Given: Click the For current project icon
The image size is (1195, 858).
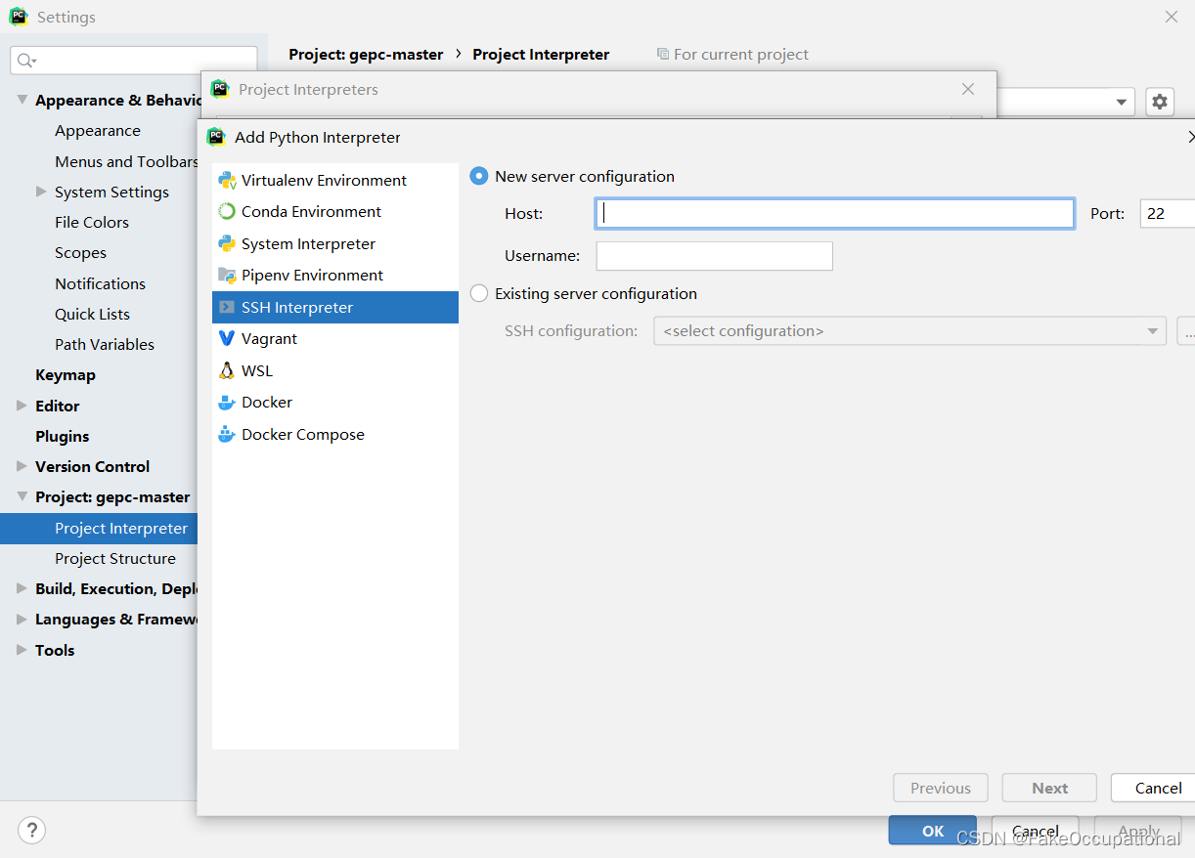Looking at the screenshot, I should (663, 54).
